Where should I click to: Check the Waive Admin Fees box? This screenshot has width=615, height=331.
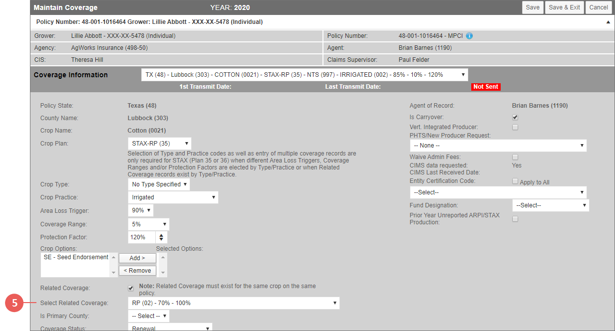pyautogui.click(x=515, y=157)
